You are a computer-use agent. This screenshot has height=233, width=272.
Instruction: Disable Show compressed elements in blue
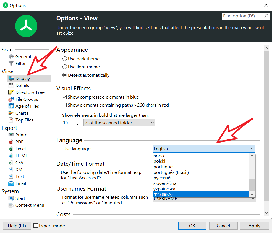pyautogui.click(x=64, y=97)
